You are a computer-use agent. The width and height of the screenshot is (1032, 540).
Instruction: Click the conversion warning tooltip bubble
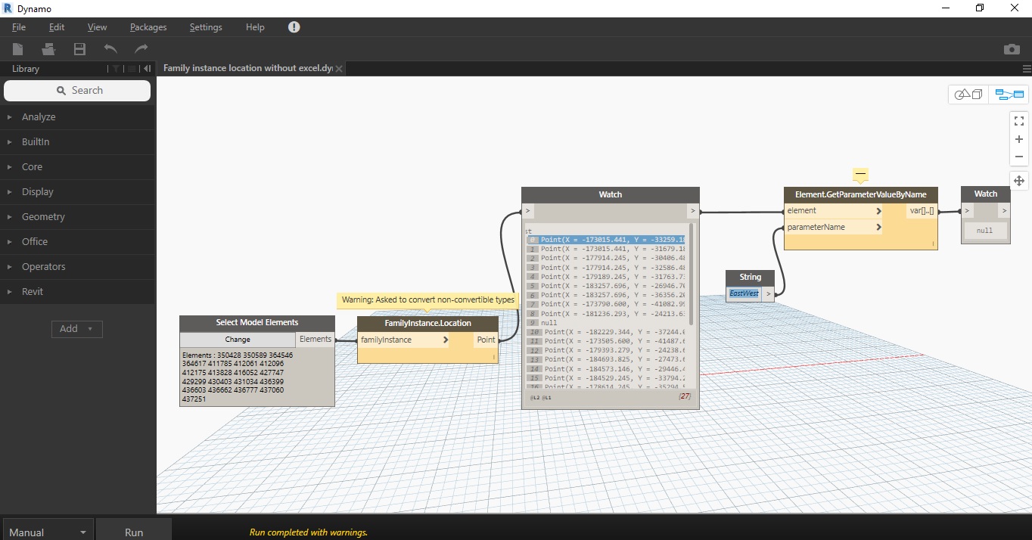pos(427,299)
